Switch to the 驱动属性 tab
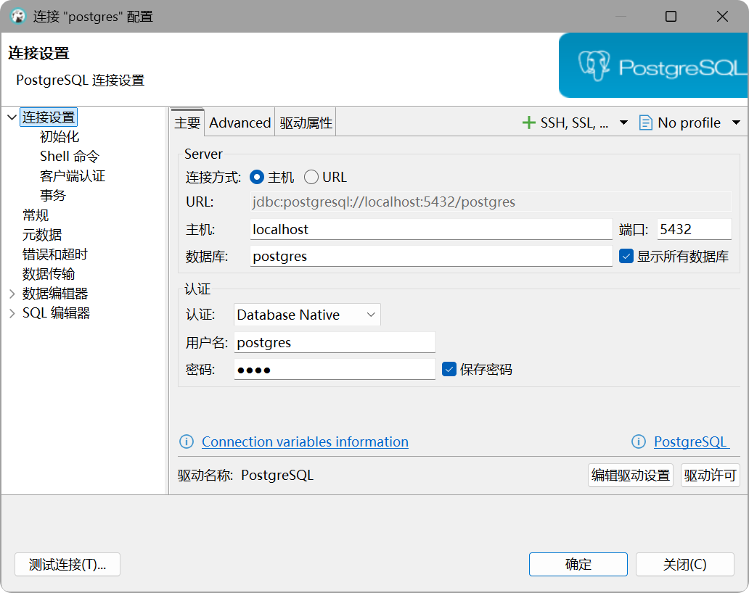 [306, 123]
